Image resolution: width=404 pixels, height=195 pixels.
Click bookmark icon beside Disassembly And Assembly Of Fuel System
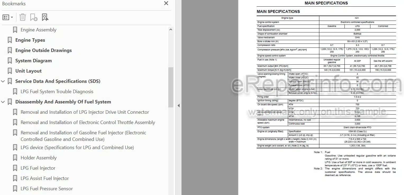tap(10, 102)
